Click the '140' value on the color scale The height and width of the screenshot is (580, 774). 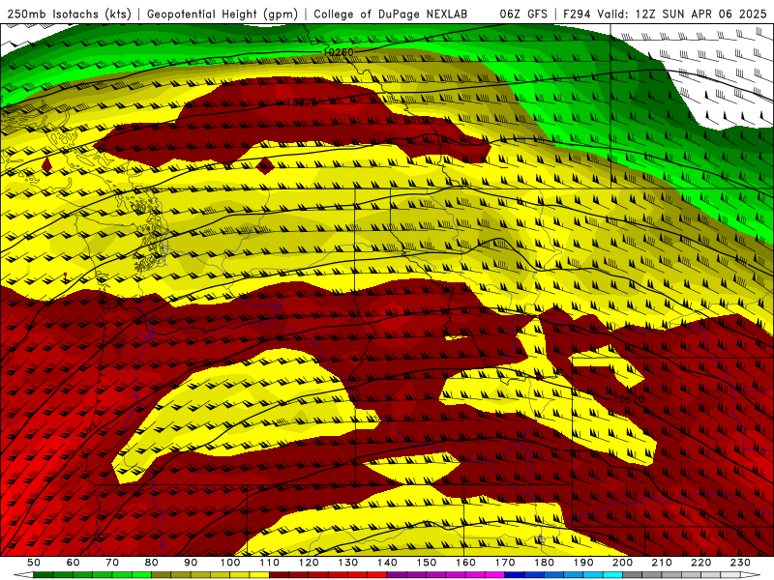387,563
